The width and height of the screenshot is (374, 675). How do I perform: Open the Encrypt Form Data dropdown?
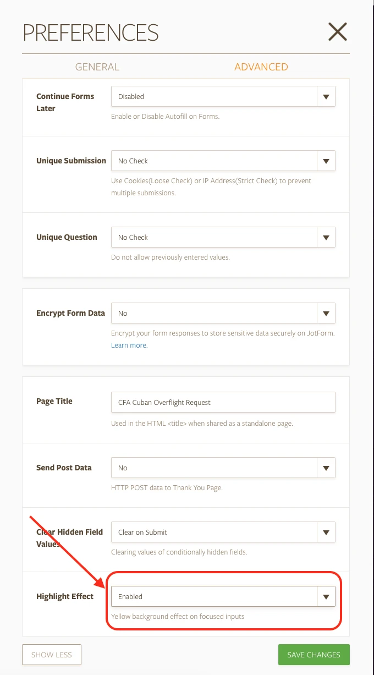(215, 313)
